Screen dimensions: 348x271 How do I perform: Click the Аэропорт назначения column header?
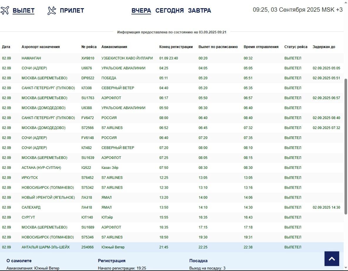[40, 47]
